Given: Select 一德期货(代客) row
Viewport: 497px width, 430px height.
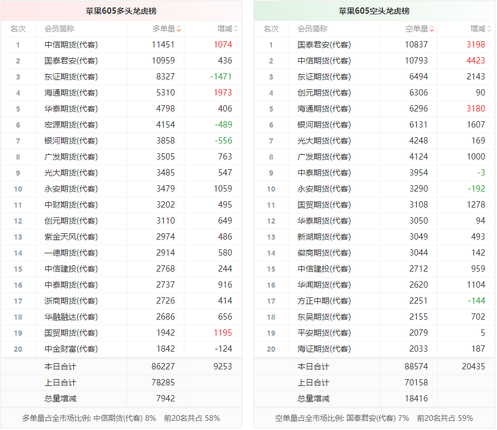Looking at the screenshot, I should (x=121, y=253).
